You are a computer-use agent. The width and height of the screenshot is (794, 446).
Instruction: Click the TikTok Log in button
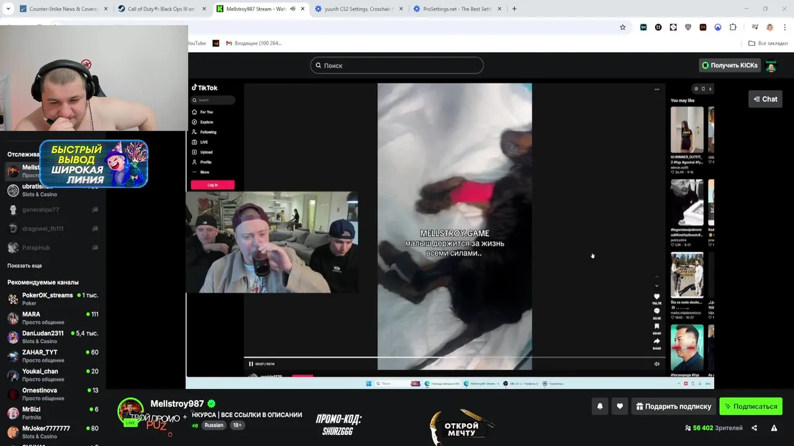[213, 185]
